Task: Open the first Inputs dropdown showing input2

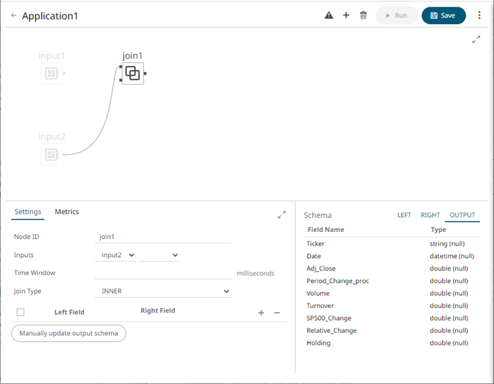Action: [x=116, y=256]
